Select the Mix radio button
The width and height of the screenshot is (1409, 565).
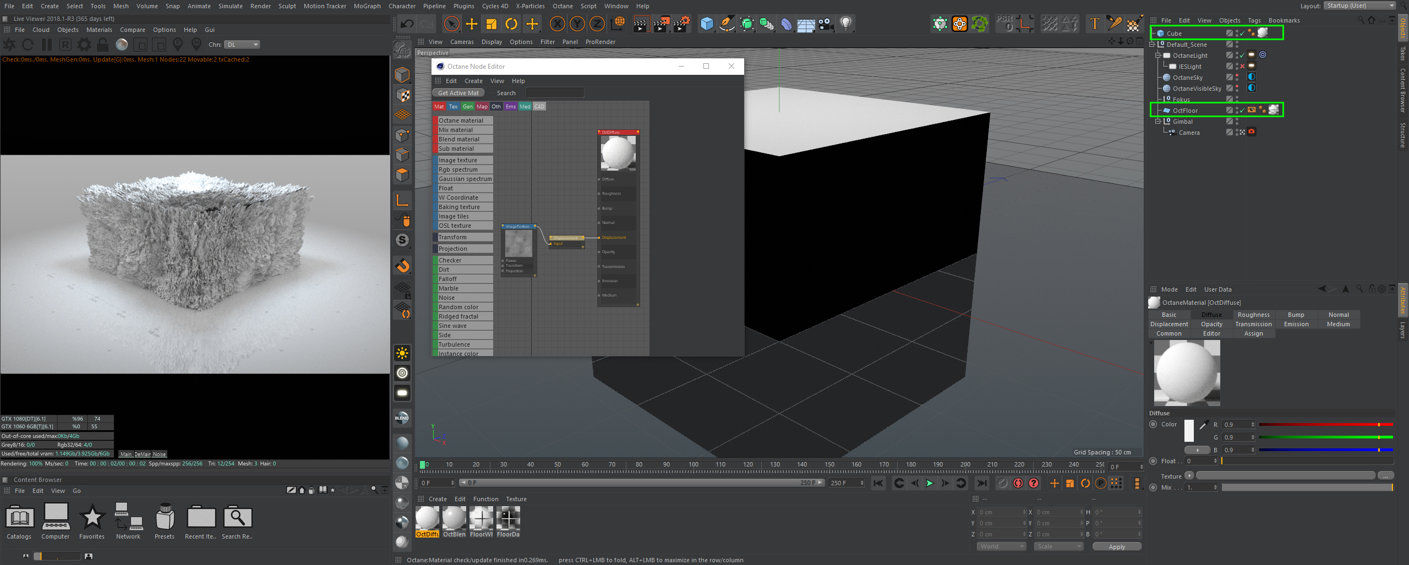click(1153, 487)
